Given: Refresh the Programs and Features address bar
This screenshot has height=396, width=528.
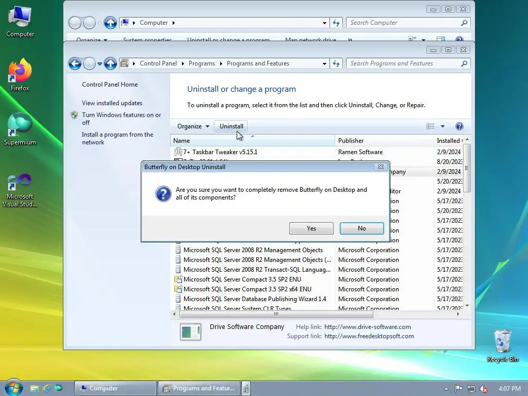Looking at the screenshot, I should [336, 63].
